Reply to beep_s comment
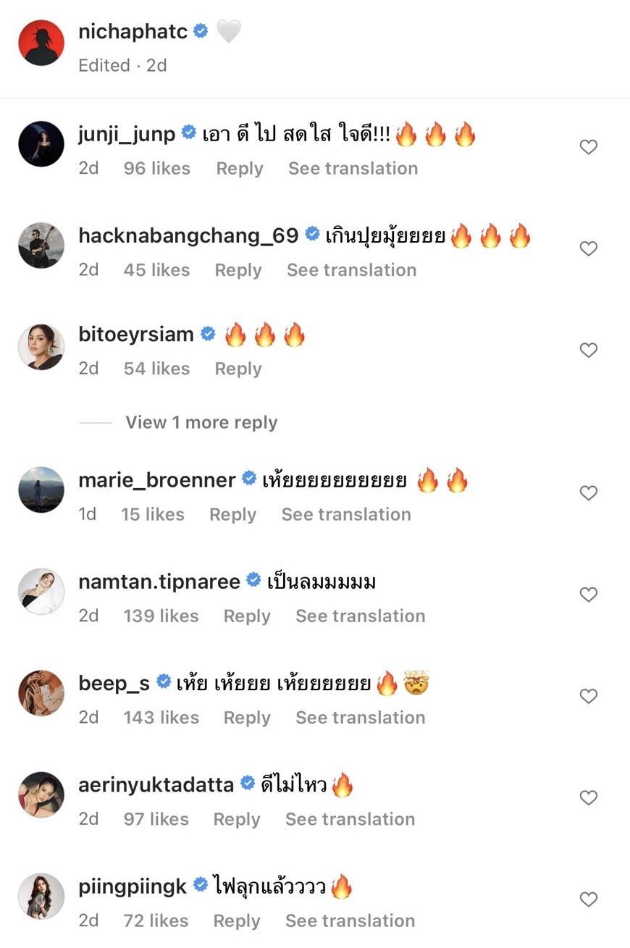 pyautogui.click(x=246, y=718)
